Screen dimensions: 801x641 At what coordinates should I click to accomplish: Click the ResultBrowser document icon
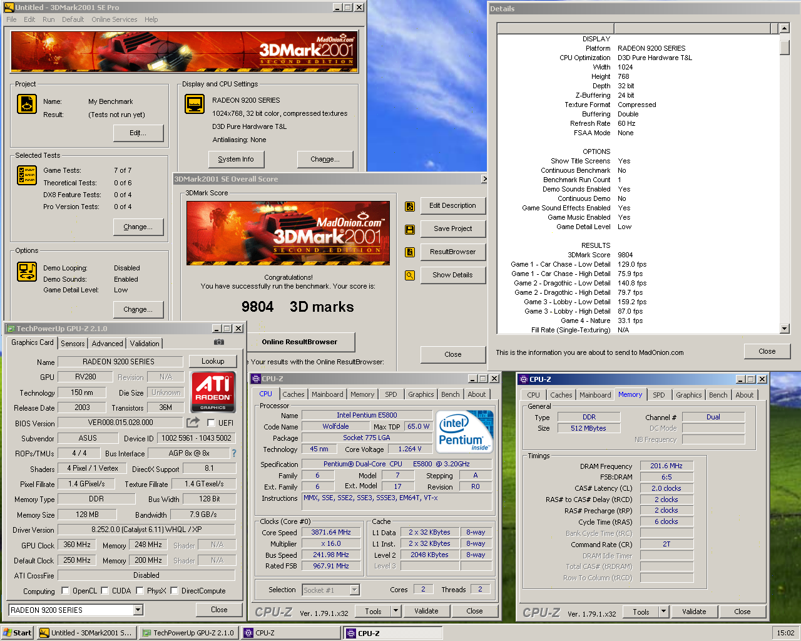click(410, 252)
